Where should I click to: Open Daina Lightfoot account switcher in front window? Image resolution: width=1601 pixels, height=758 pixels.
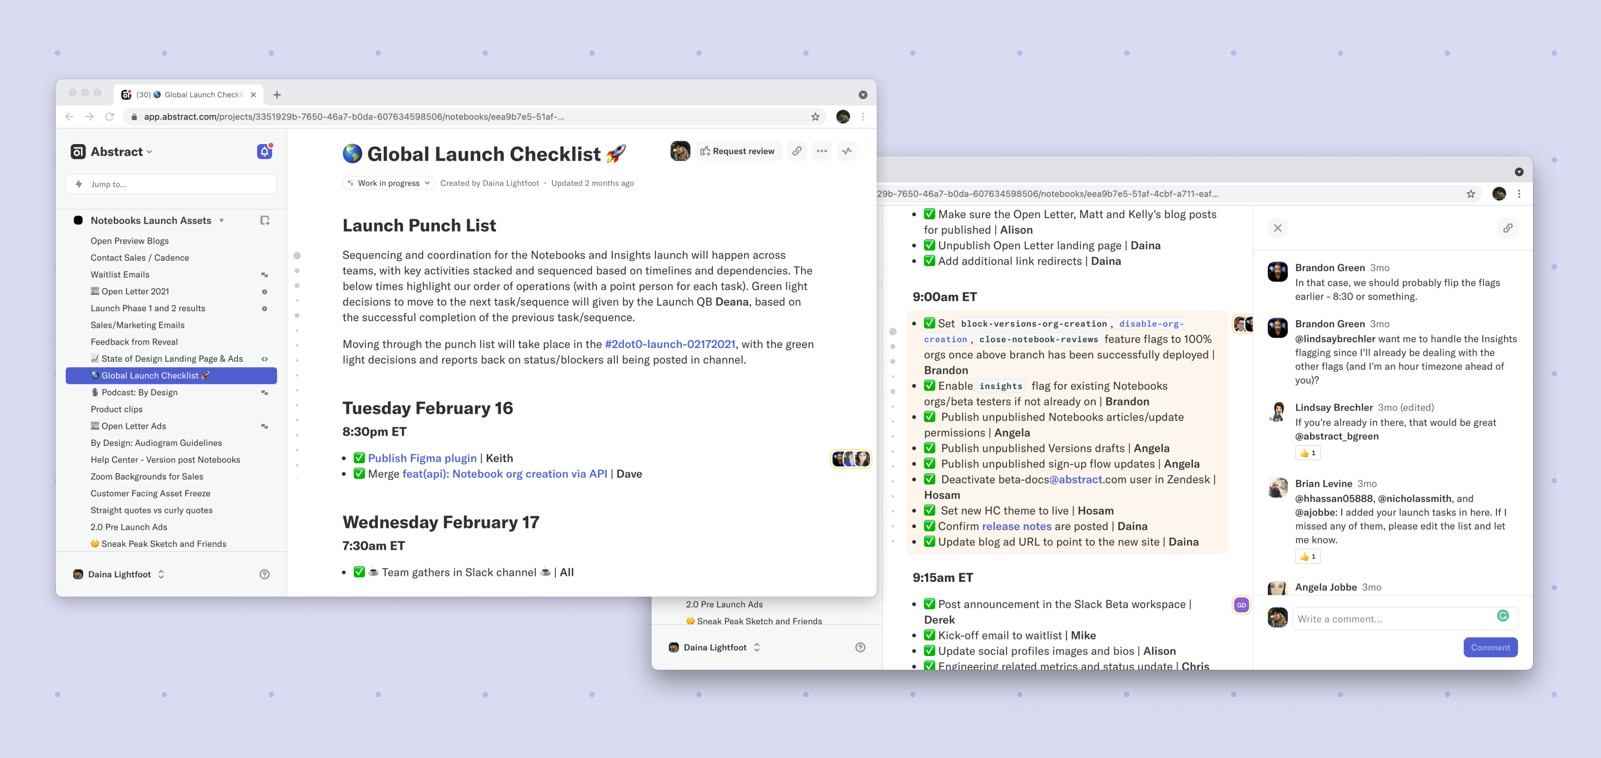pos(119,574)
